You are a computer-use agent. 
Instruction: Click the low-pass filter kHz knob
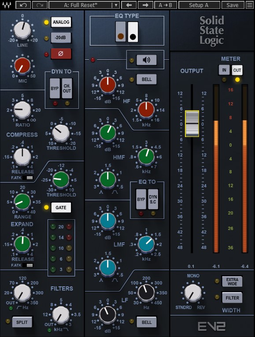(61, 315)
